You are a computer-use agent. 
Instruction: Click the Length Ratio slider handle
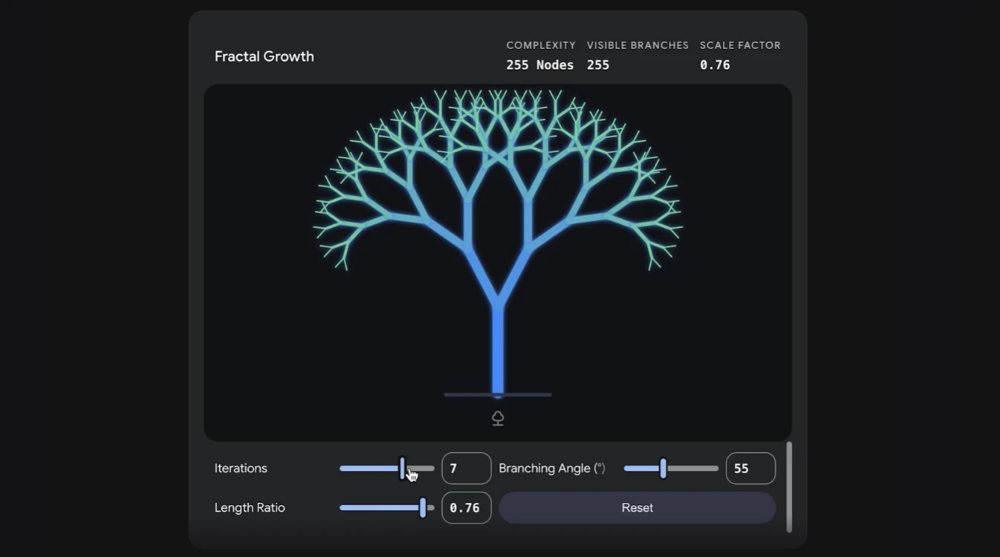(x=423, y=507)
